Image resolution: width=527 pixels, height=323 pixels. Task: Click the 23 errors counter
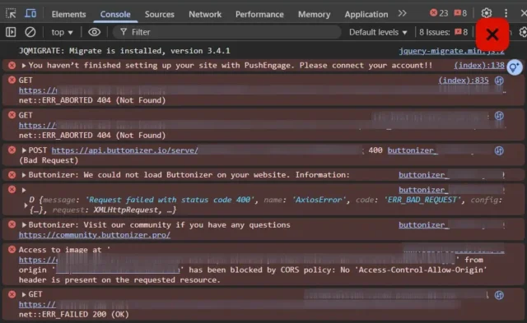click(439, 13)
